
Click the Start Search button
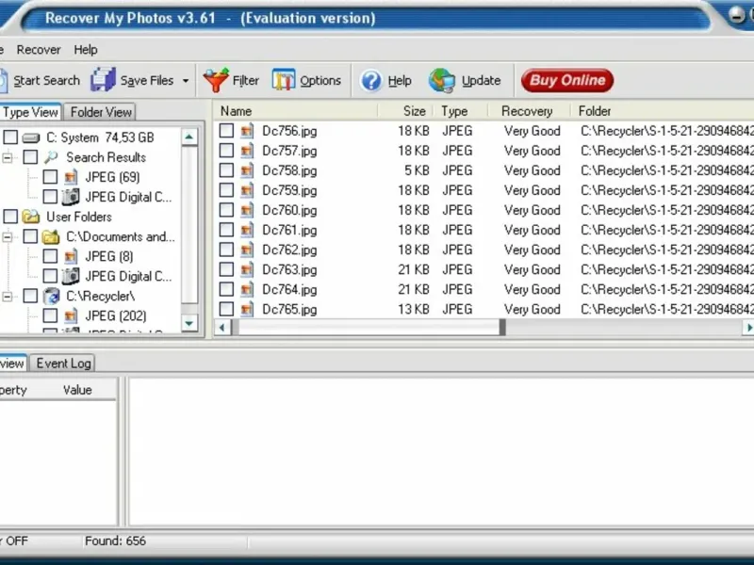40,80
